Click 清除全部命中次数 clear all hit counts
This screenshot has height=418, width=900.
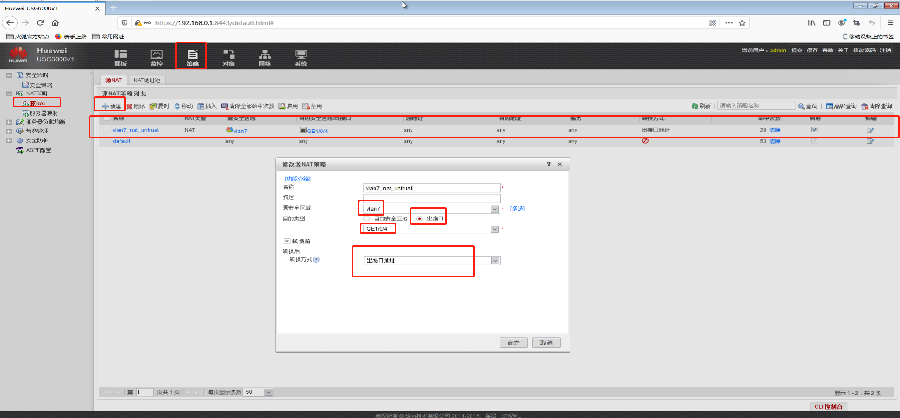click(x=247, y=106)
